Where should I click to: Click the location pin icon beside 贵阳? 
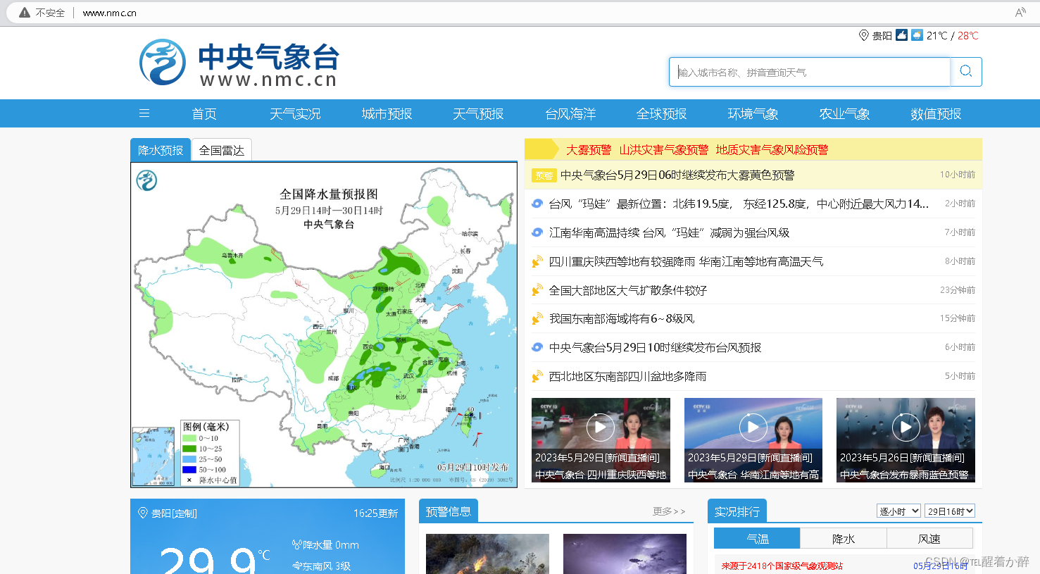click(x=864, y=35)
